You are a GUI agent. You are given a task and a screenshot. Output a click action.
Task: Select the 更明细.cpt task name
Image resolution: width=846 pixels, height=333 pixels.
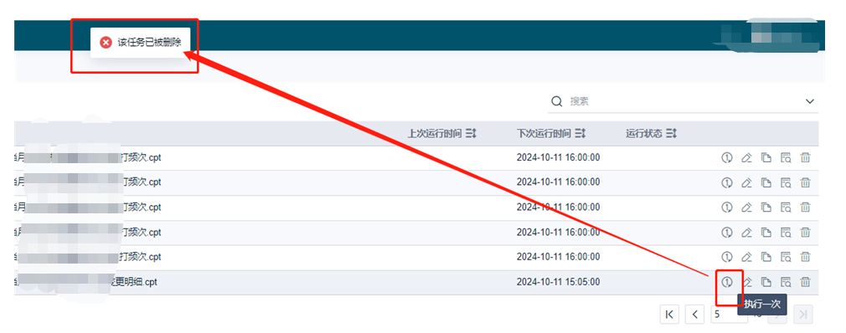click(134, 282)
